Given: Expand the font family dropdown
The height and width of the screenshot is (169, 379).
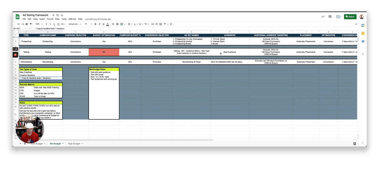Looking at the screenshot, I should click(x=74, y=24).
